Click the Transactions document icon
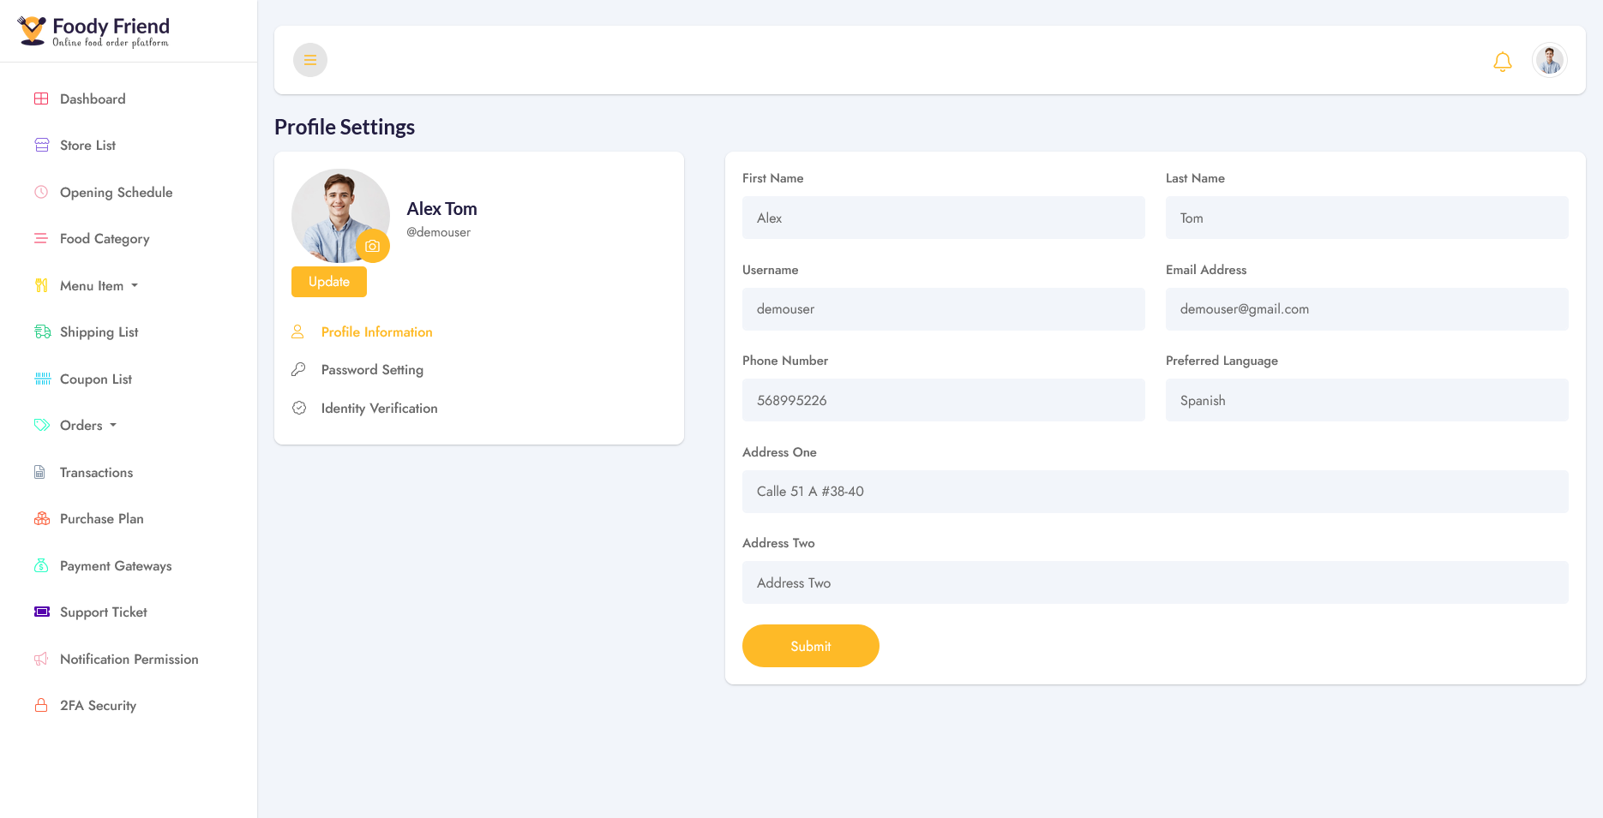This screenshot has height=818, width=1603. (x=39, y=472)
